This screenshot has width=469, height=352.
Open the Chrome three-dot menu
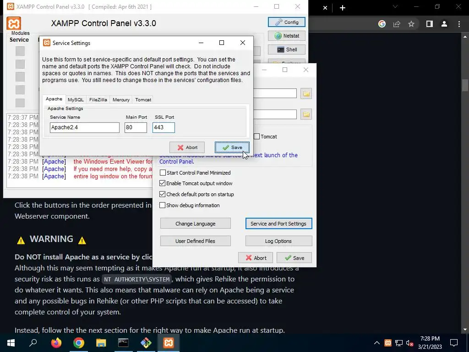pyautogui.click(x=459, y=24)
